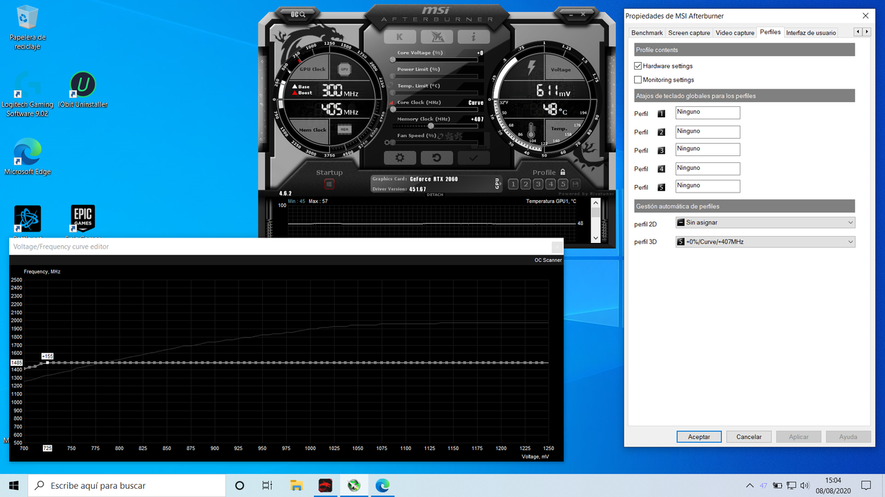Reset Afterburner settings to defaults
The height and width of the screenshot is (497, 885).
(x=437, y=157)
